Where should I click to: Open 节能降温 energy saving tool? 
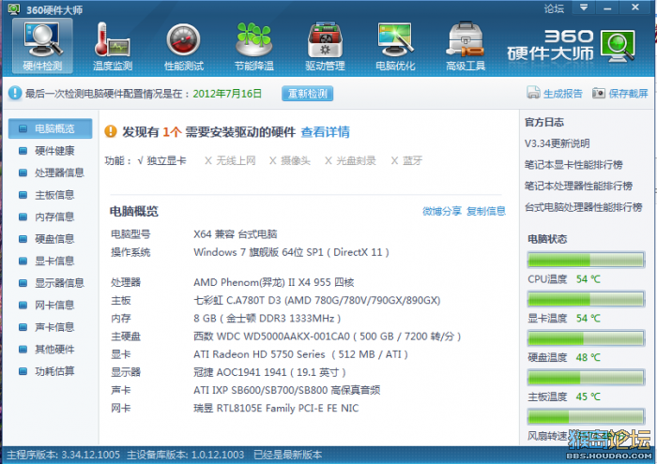click(x=254, y=46)
